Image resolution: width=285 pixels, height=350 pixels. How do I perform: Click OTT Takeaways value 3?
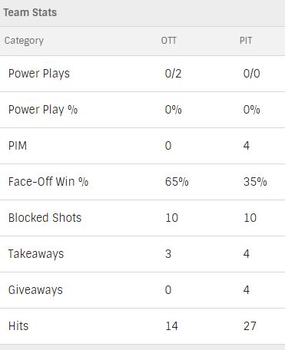click(168, 254)
